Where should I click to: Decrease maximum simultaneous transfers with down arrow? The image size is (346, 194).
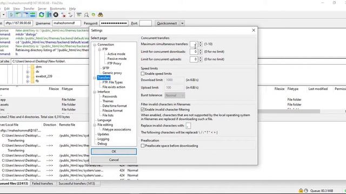click(201, 45)
